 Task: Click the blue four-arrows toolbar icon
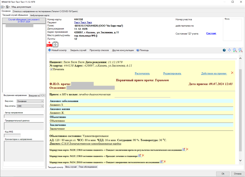[x=229, y=50]
